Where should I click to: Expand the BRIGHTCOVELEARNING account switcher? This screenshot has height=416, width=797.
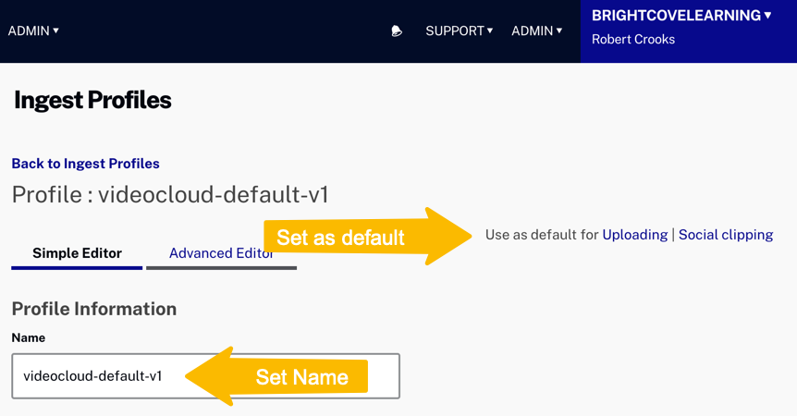coord(681,16)
